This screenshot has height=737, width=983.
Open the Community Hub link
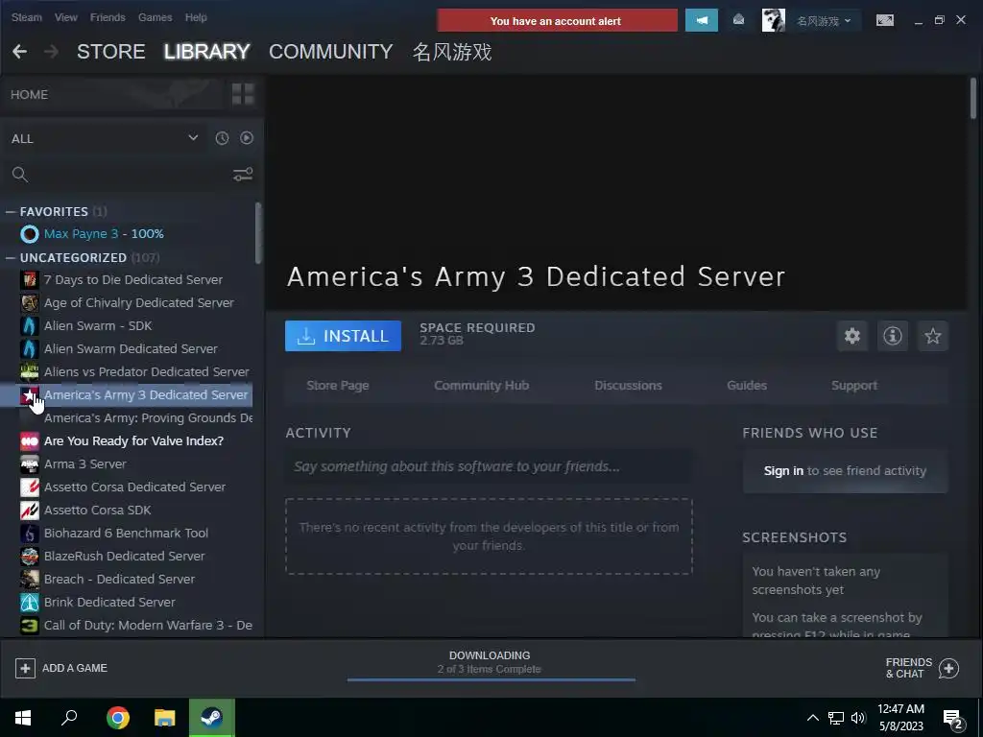[x=482, y=386]
